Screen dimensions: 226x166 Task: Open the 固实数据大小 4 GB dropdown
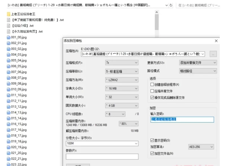122,106
